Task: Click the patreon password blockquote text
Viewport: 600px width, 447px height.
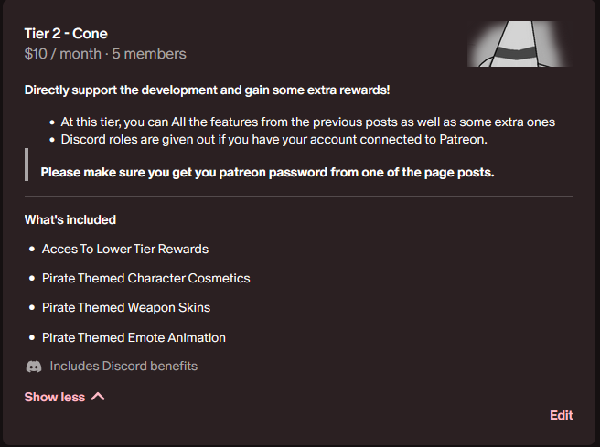Action: (267, 173)
